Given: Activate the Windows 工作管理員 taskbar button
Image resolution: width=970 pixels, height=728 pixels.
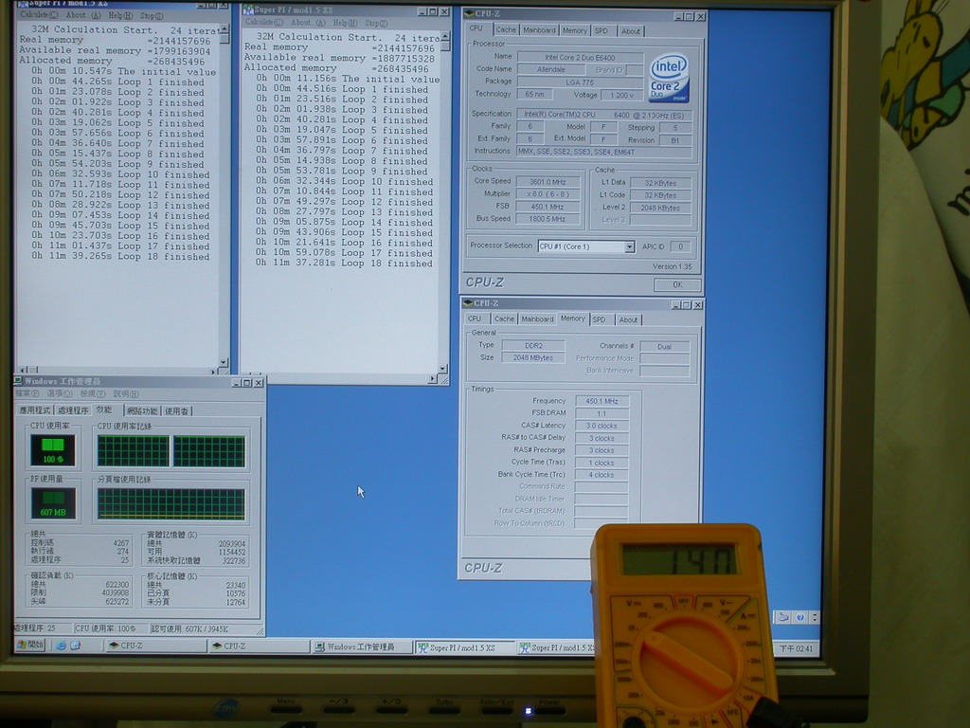Looking at the screenshot, I should click(x=361, y=646).
